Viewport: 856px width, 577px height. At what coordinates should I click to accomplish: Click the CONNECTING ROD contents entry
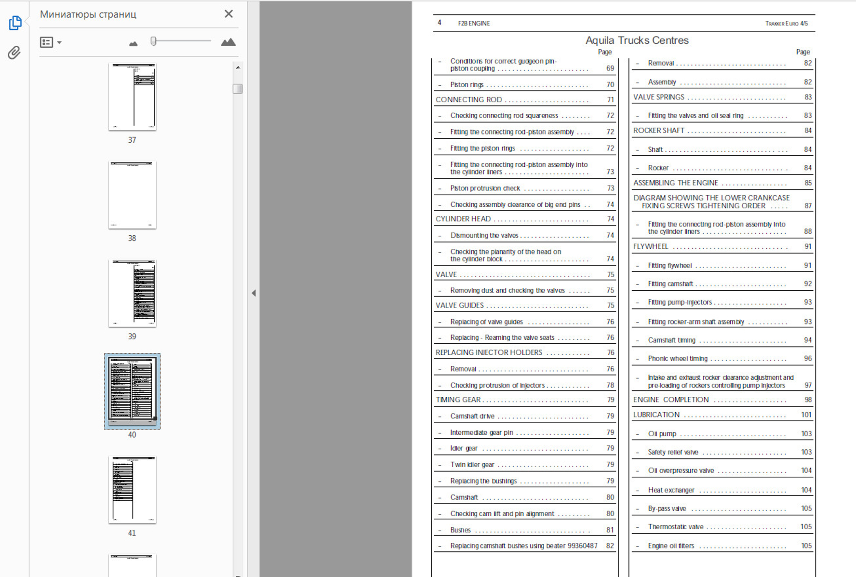pyautogui.click(x=469, y=100)
